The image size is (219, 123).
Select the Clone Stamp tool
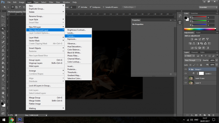pos(3,50)
